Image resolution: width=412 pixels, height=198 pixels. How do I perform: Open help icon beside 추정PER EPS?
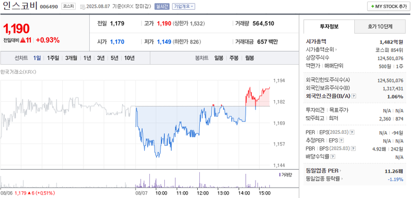tap(341, 141)
